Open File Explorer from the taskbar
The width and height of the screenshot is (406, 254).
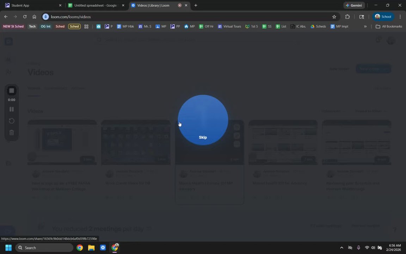tap(91, 248)
